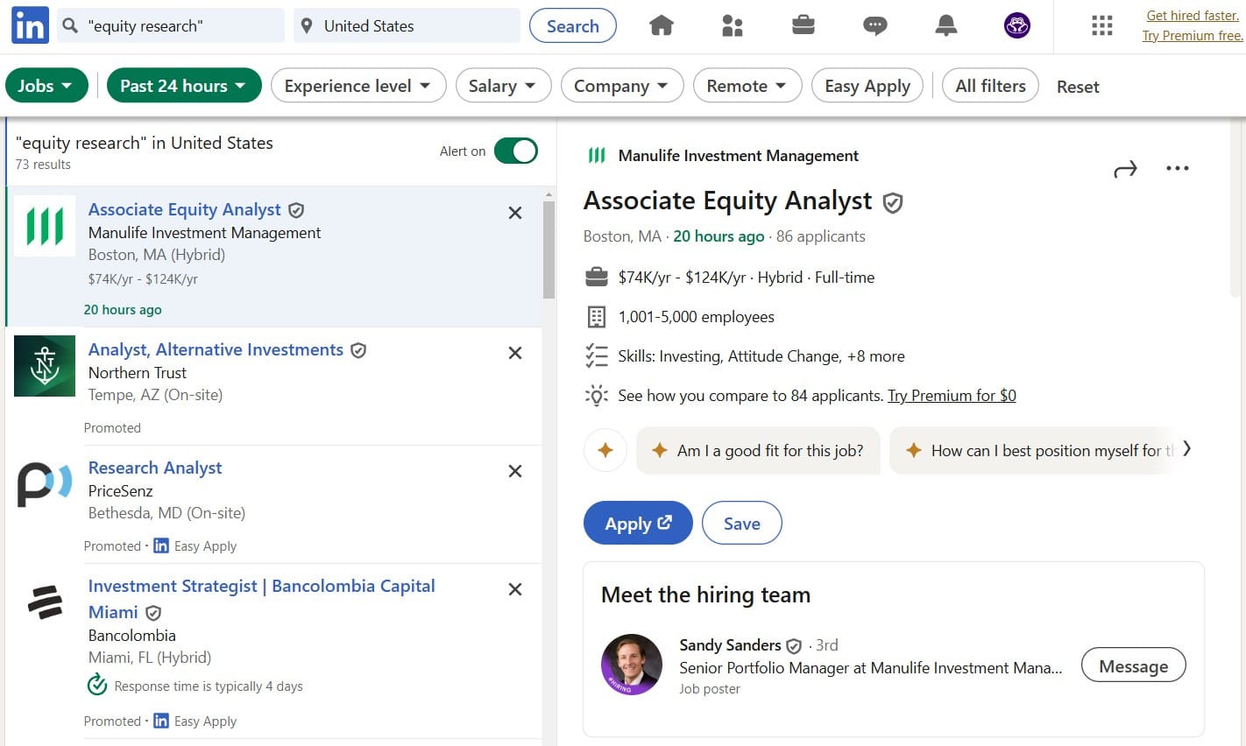Screen dimensions: 1246x746
Task: Save the job posting
Action: click(x=742, y=523)
